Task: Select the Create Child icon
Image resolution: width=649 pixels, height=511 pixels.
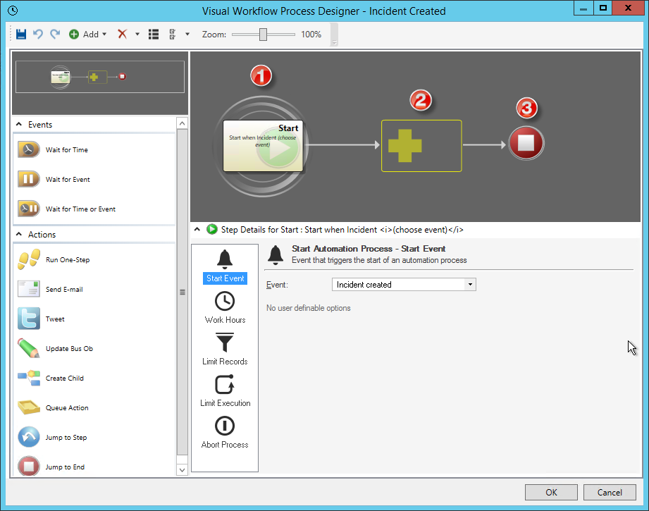Action: tap(29, 378)
